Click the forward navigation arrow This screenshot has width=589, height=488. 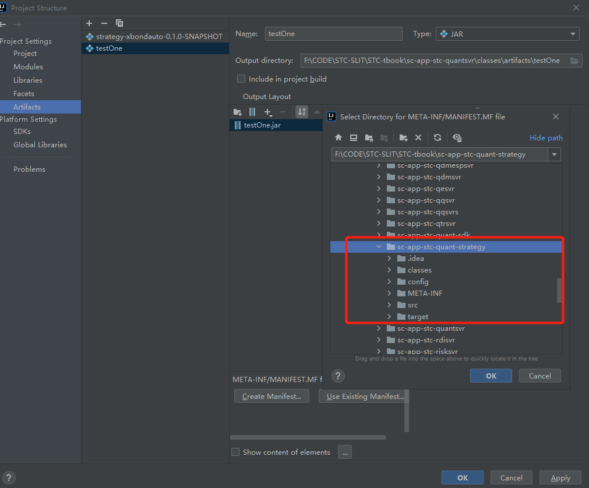click(x=17, y=24)
